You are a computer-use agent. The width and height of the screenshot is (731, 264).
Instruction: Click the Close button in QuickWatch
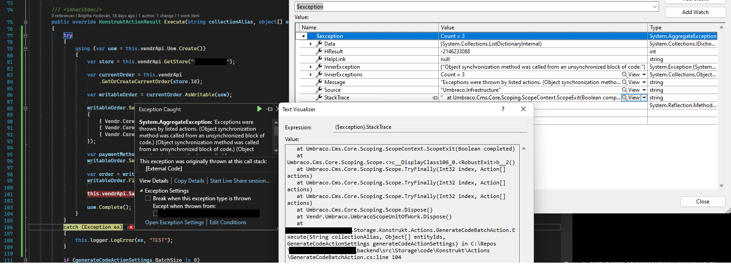[703, 202]
